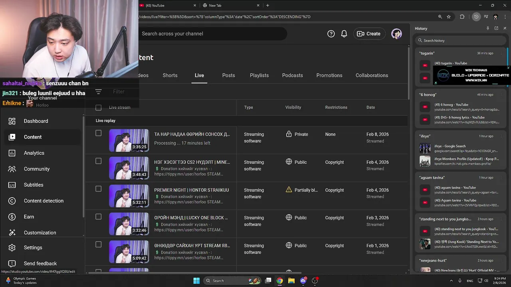511x287 pixels.
Task: Select the Live content tab
Action: pyautogui.click(x=199, y=75)
